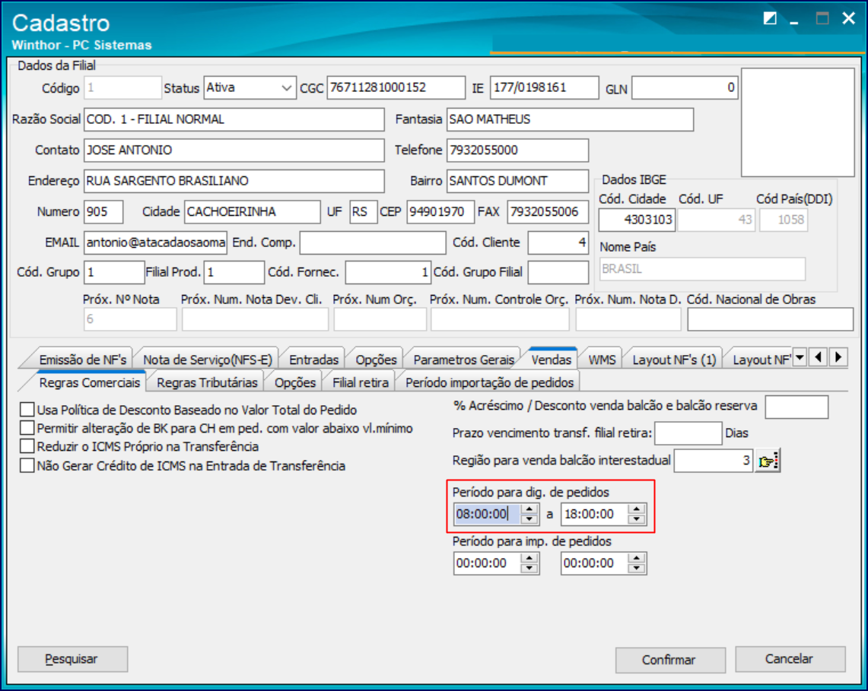868x691 pixels.
Task: Open the Parametros Gerais tab
Action: pyautogui.click(x=464, y=360)
